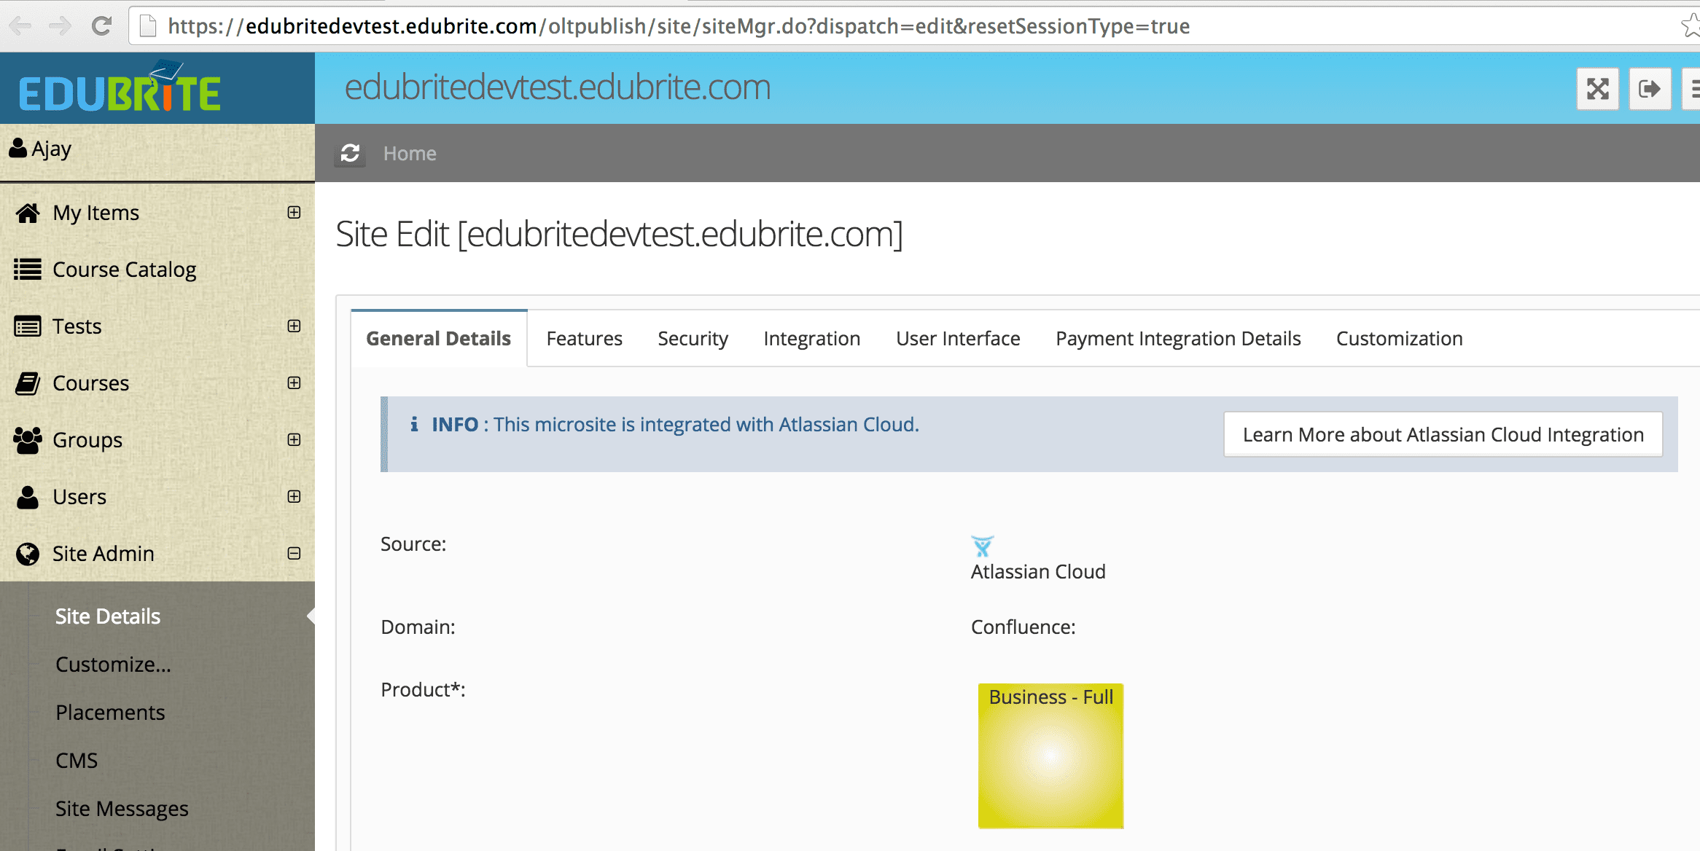Click the Tests label in sidebar
The width and height of the screenshot is (1700, 851).
coord(77,326)
